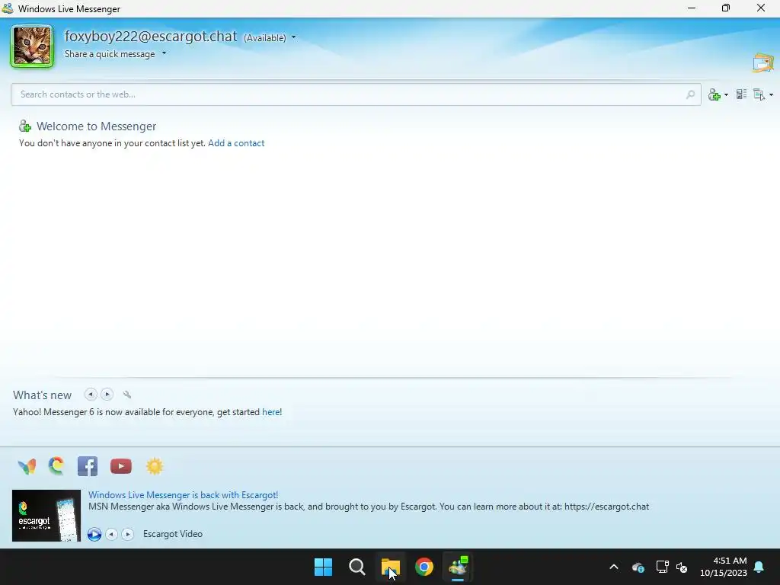Open File Explorer from the taskbar
Screen dimensions: 780x585
(391, 567)
